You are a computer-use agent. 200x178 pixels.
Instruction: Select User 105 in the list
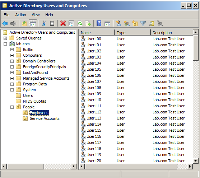[94, 69]
